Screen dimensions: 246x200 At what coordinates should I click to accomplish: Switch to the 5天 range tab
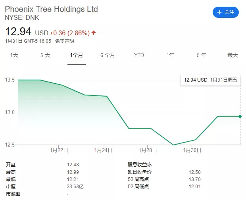[45, 55]
